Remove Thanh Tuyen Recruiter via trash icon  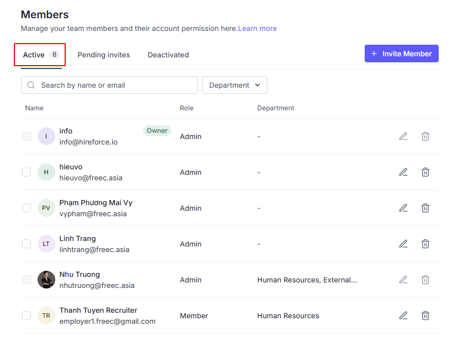tap(425, 315)
